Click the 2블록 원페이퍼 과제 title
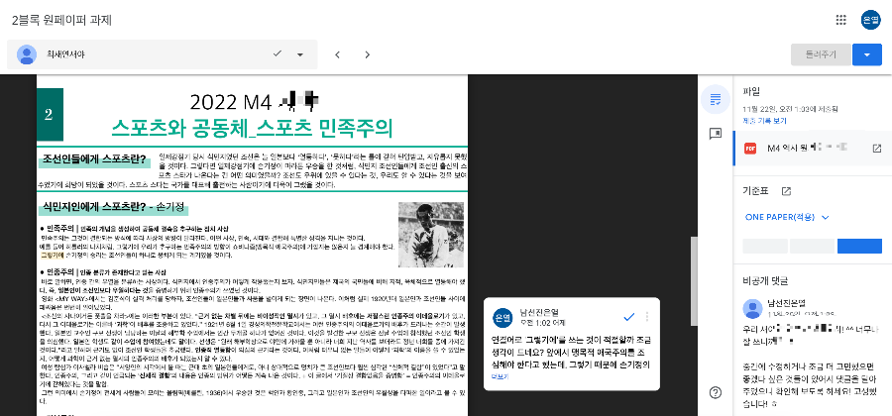892x416 pixels. coord(61,20)
